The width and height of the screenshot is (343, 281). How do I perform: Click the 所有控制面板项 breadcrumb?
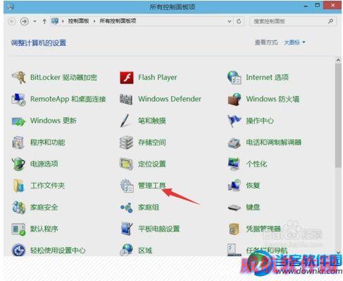[x=118, y=21]
